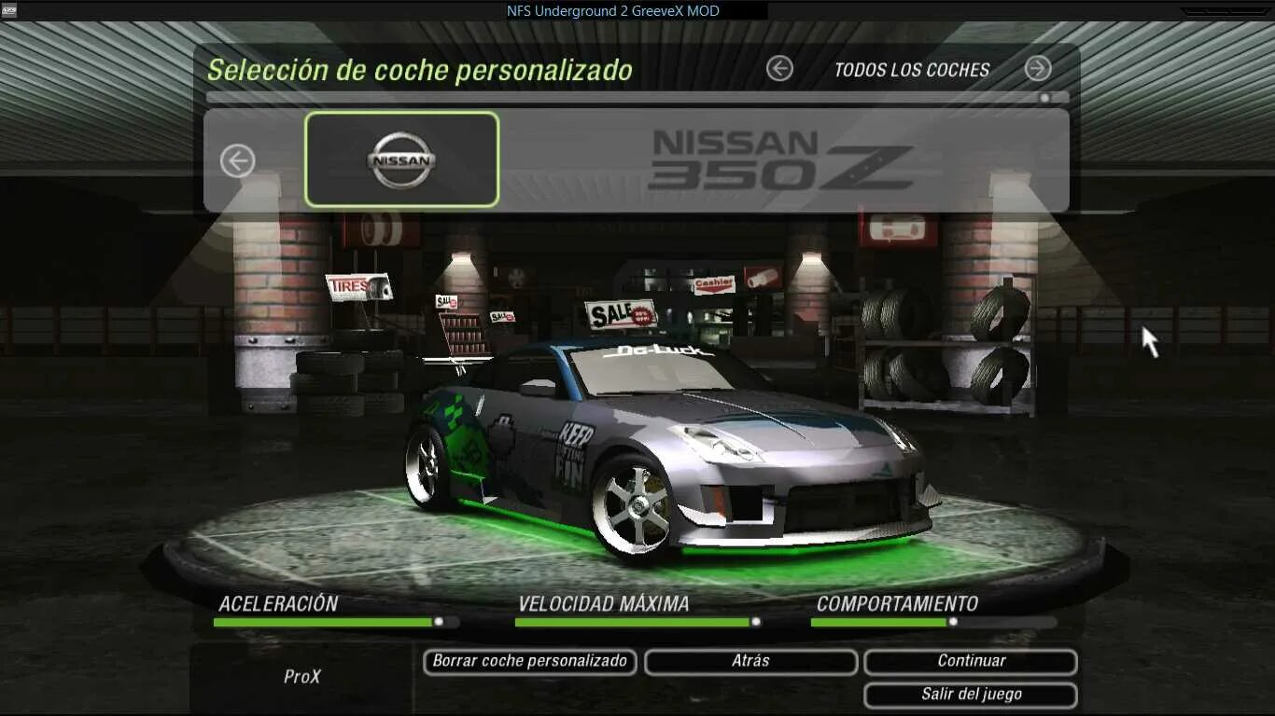Click the Nissan 350Z car name banner
The width and height of the screenshot is (1275, 716).
pos(782,160)
